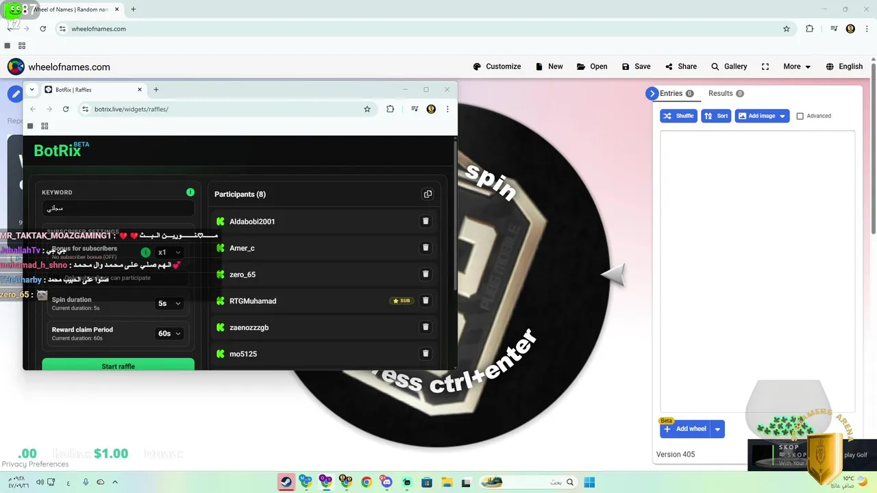Shuffle the wheel entries
The height and width of the screenshot is (493, 877).
[x=678, y=116]
